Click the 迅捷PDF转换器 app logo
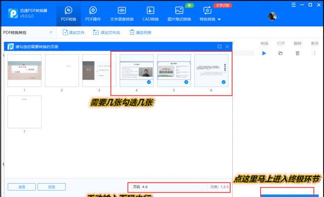 tap(13, 13)
